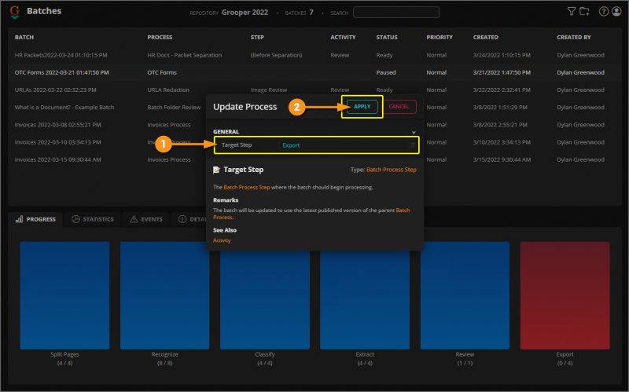Switch to the Statistics tab
629x392 pixels.
tap(93, 219)
